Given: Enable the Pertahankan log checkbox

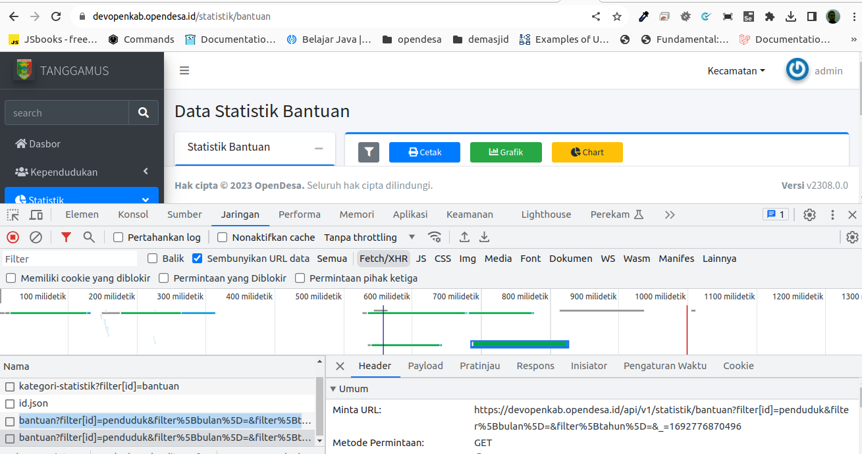Looking at the screenshot, I should coord(117,237).
